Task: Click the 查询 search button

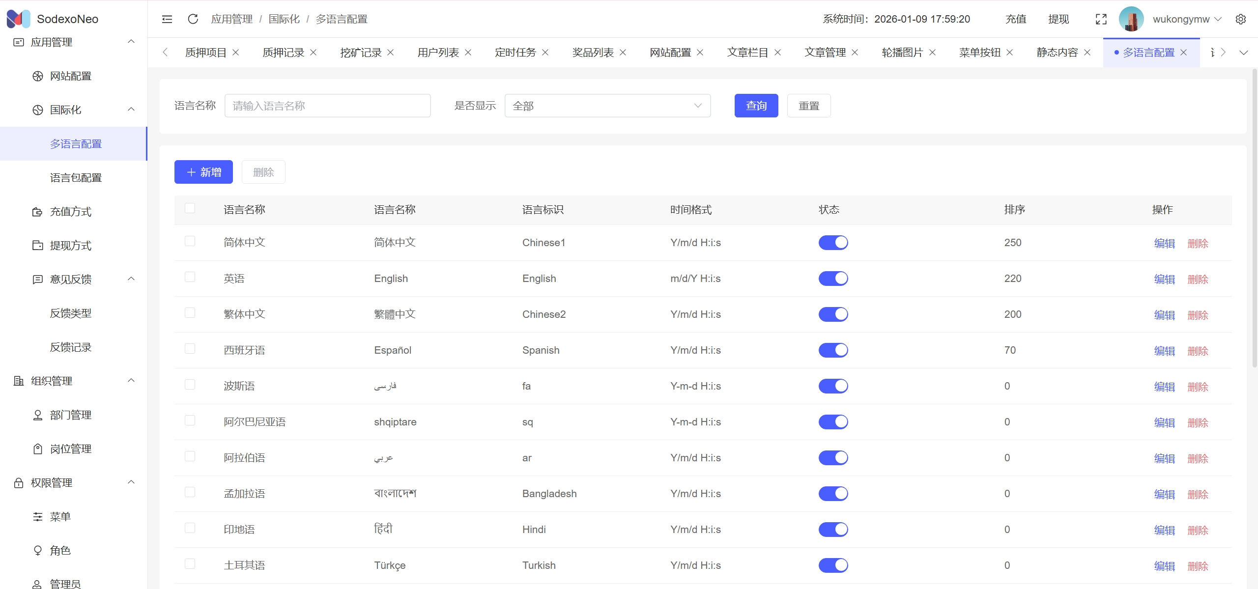Action: point(756,106)
